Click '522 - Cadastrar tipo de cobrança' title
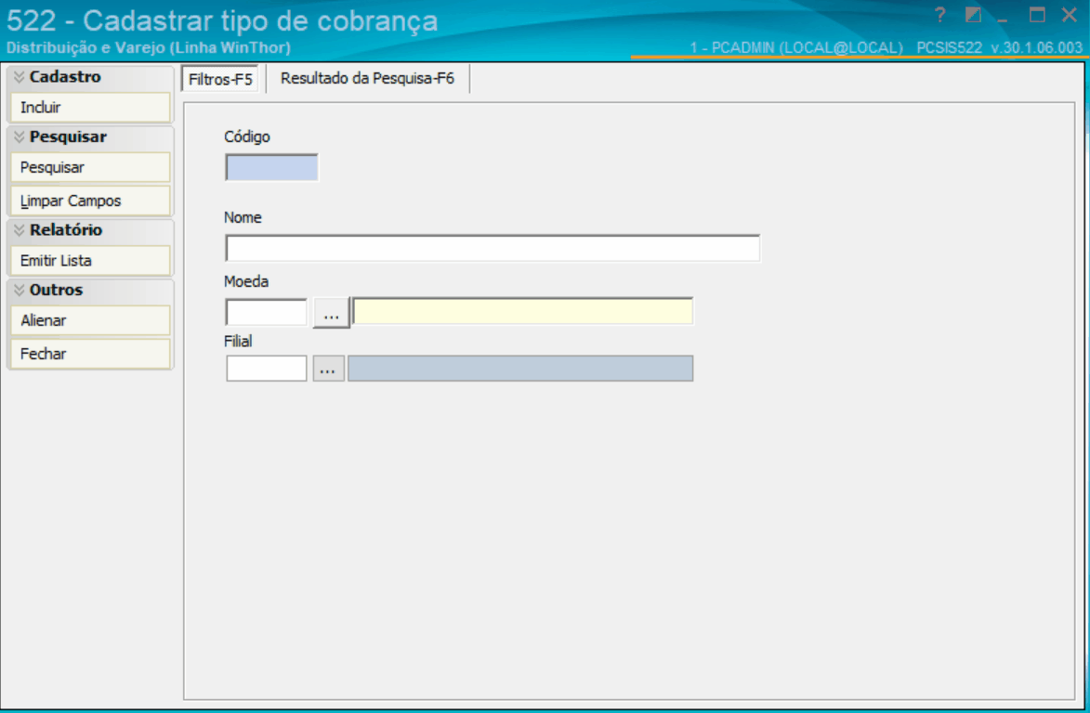 point(222,20)
